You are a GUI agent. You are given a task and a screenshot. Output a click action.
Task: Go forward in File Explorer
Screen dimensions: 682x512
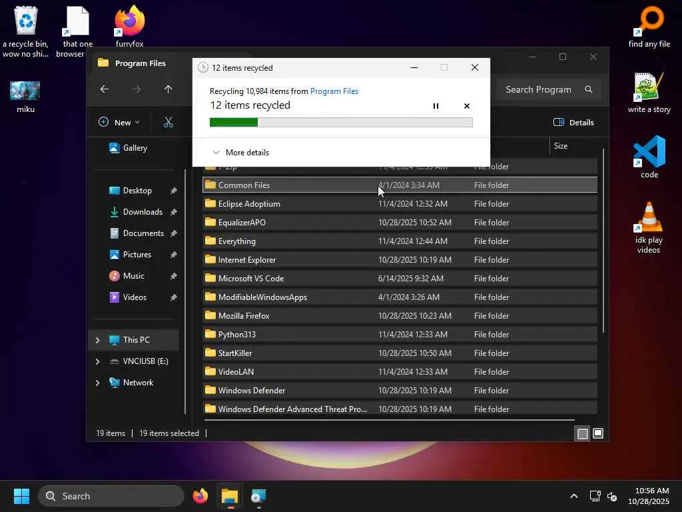click(x=137, y=89)
